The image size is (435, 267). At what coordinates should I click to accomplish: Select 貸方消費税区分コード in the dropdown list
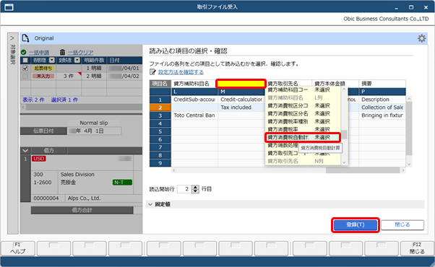click(303, 105)
